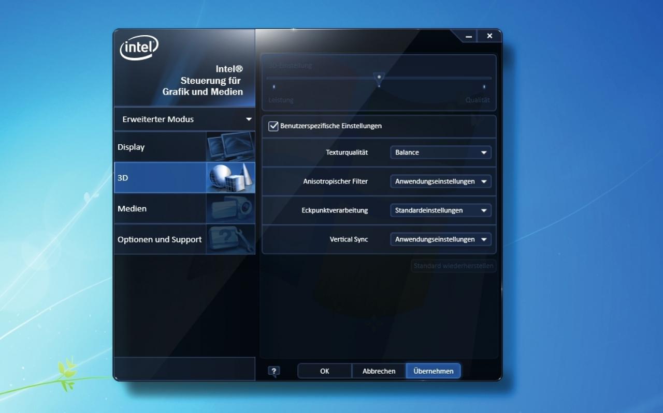
Task: Click the 3D-Einstellung slider handle
Action: (379, 78)
